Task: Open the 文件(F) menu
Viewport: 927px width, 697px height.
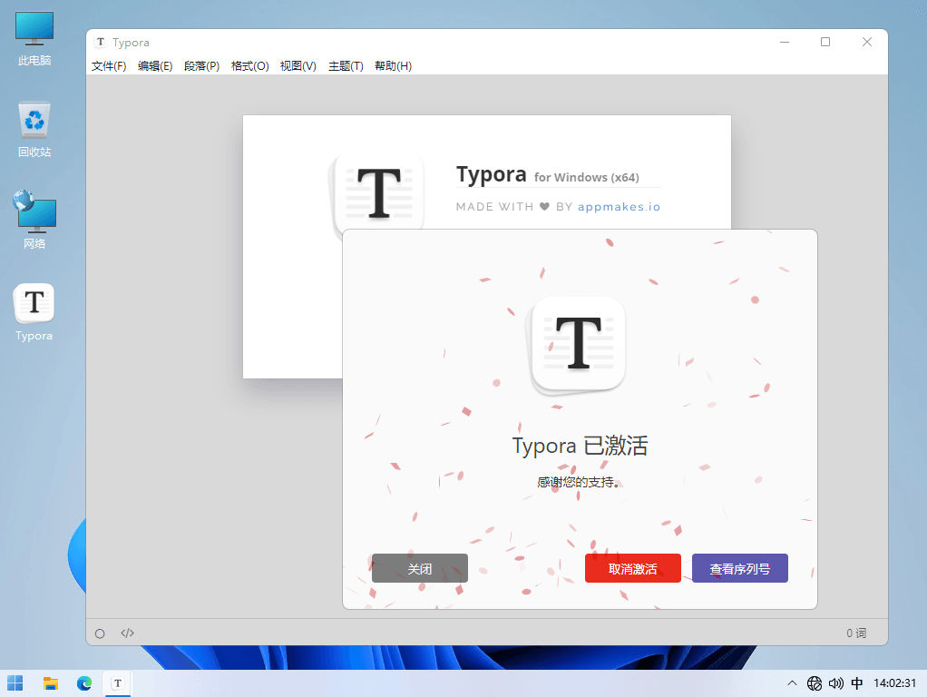Action: [x=109, y=66]
